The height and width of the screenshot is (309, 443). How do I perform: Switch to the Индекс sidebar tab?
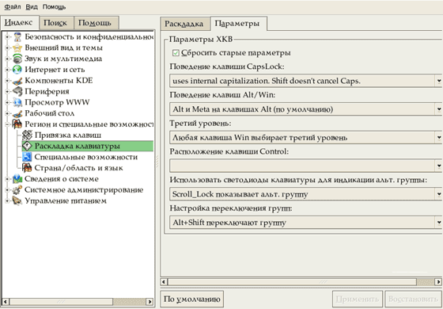19,23
